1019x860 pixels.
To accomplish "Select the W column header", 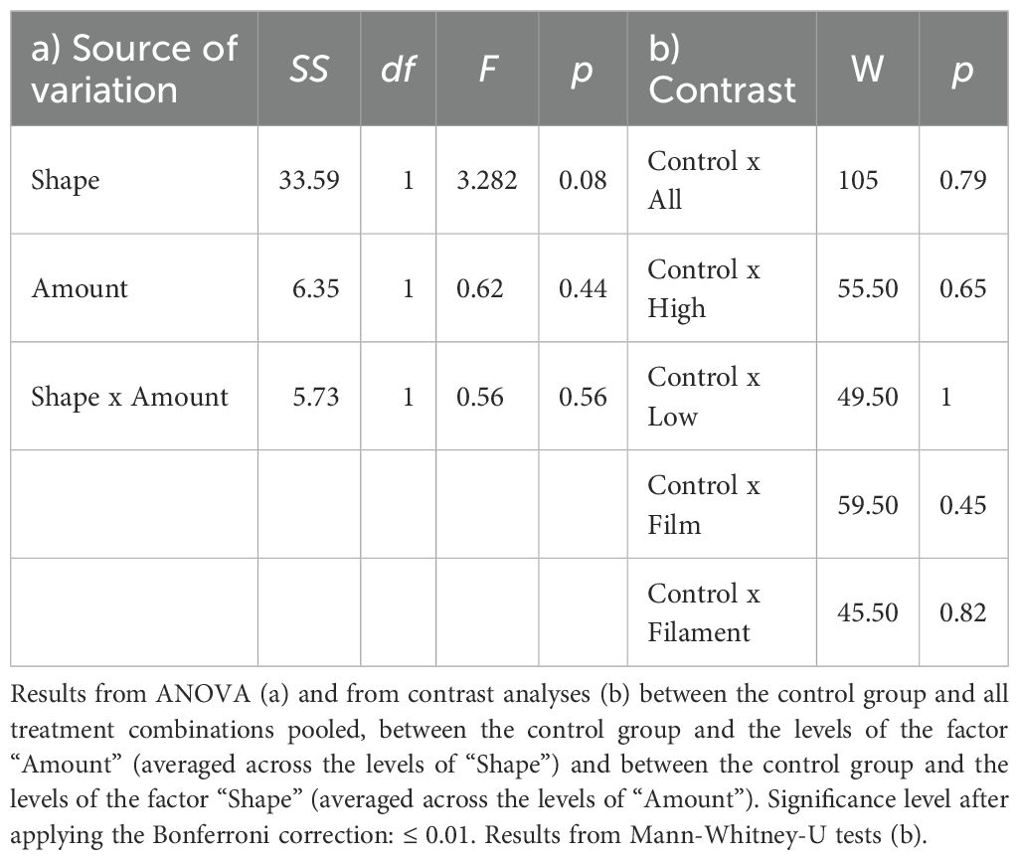I will point(868,69).
